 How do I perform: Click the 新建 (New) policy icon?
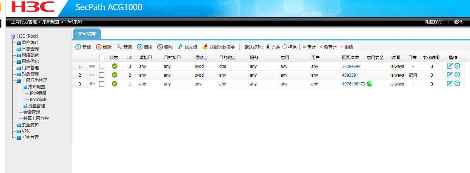point(78,47)
